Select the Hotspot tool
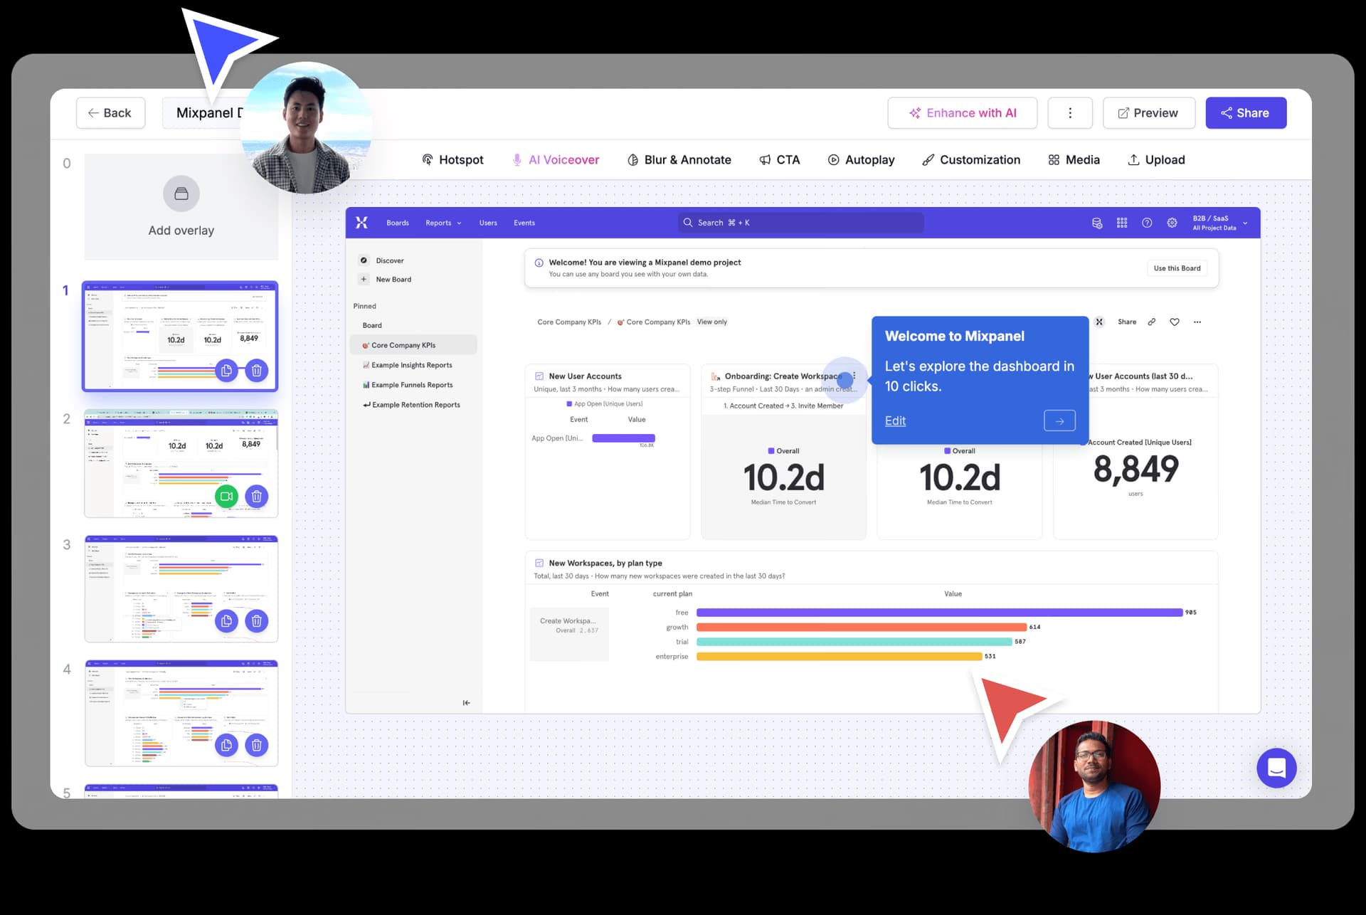Screen dimensions: 1366x915 pos(453,159)
